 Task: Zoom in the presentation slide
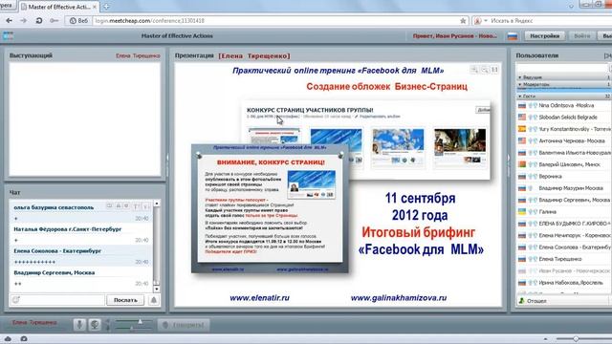pyautogui.click(x=474, y=70)
